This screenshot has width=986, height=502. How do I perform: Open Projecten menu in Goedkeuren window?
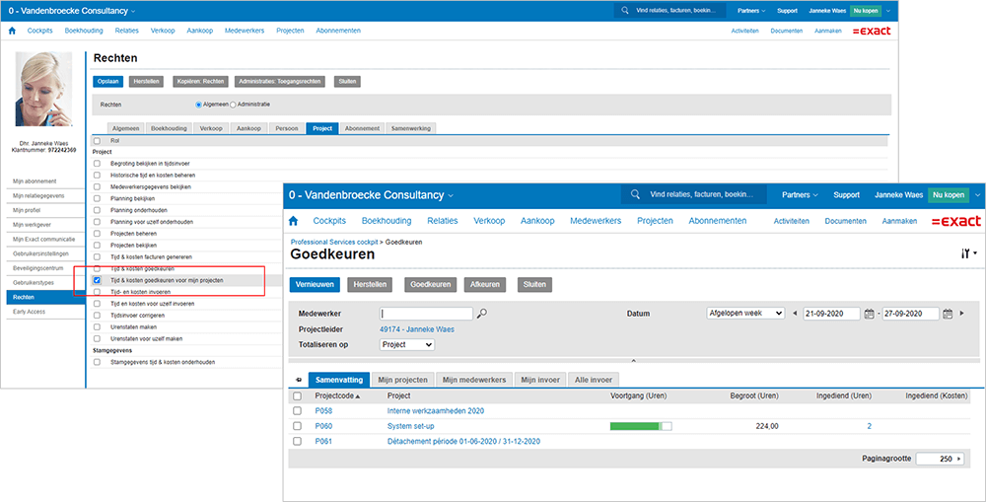pos(656,221)
